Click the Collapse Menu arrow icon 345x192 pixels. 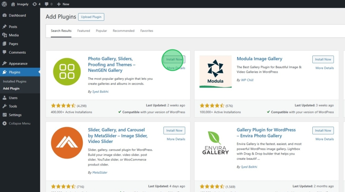coord(5,124)
